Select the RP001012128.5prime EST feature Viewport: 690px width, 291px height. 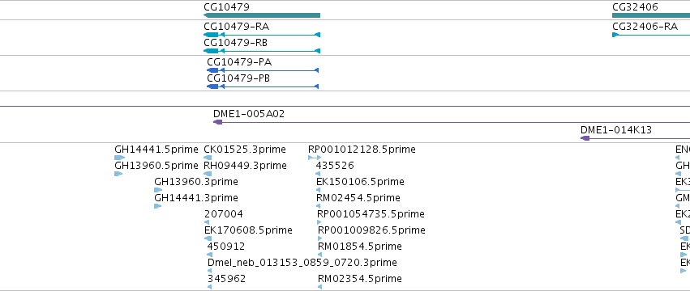[315, 158]
